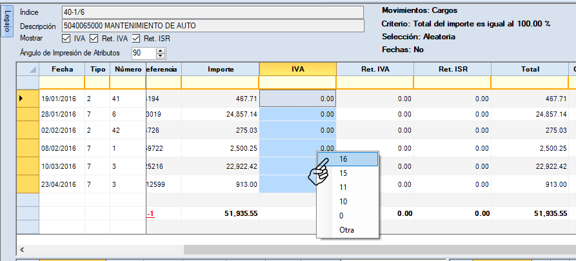Screen dimensions: 576x261
Task: Click the Fecha column header
Action: click(x=62, y=68)
